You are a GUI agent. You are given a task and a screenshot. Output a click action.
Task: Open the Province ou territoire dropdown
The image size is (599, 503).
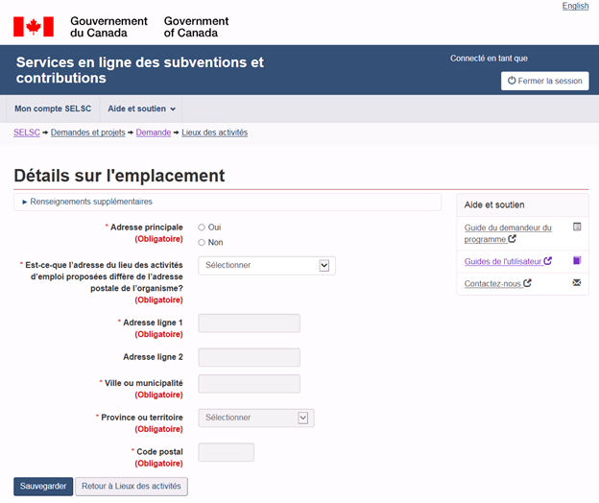(255, 418)
